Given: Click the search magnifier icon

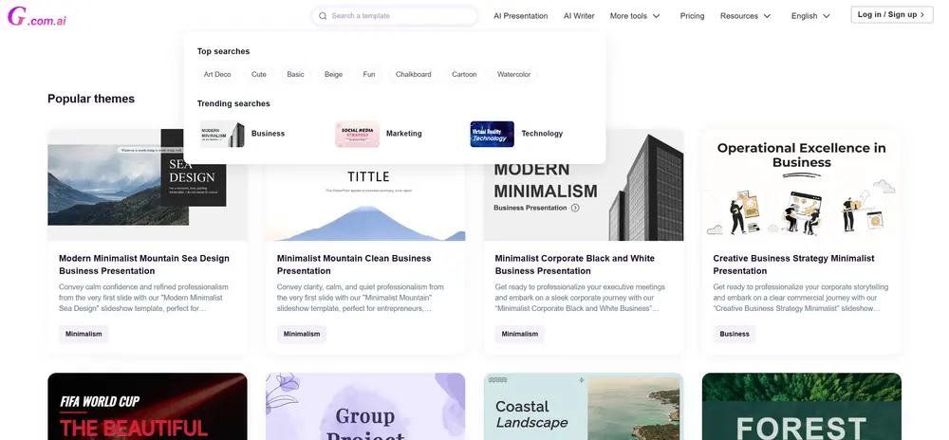Looking at the screenshot, I should 323,16.
